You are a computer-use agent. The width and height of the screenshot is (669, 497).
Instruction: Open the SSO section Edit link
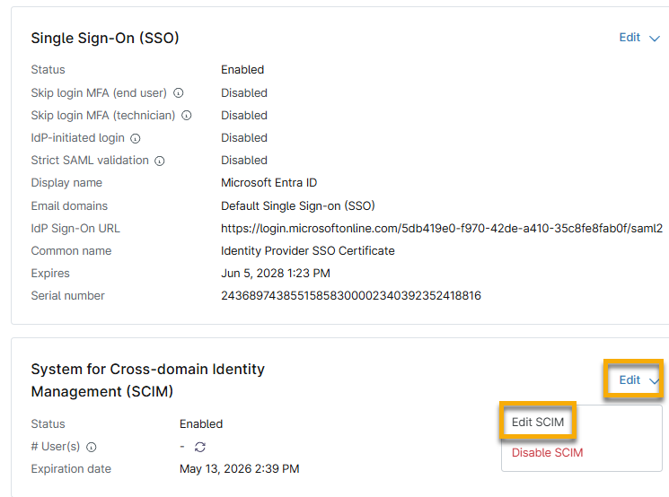629,38
